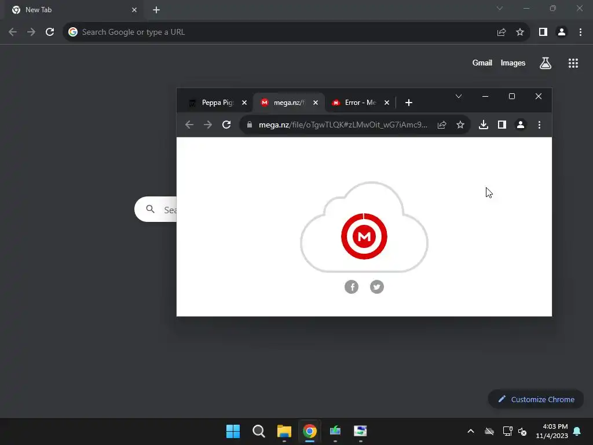Open Windows taskbar Search

(259, 431)
